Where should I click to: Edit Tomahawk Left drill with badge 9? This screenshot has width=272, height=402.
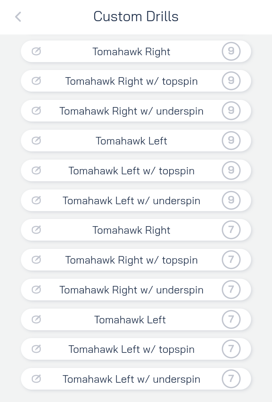36,141
